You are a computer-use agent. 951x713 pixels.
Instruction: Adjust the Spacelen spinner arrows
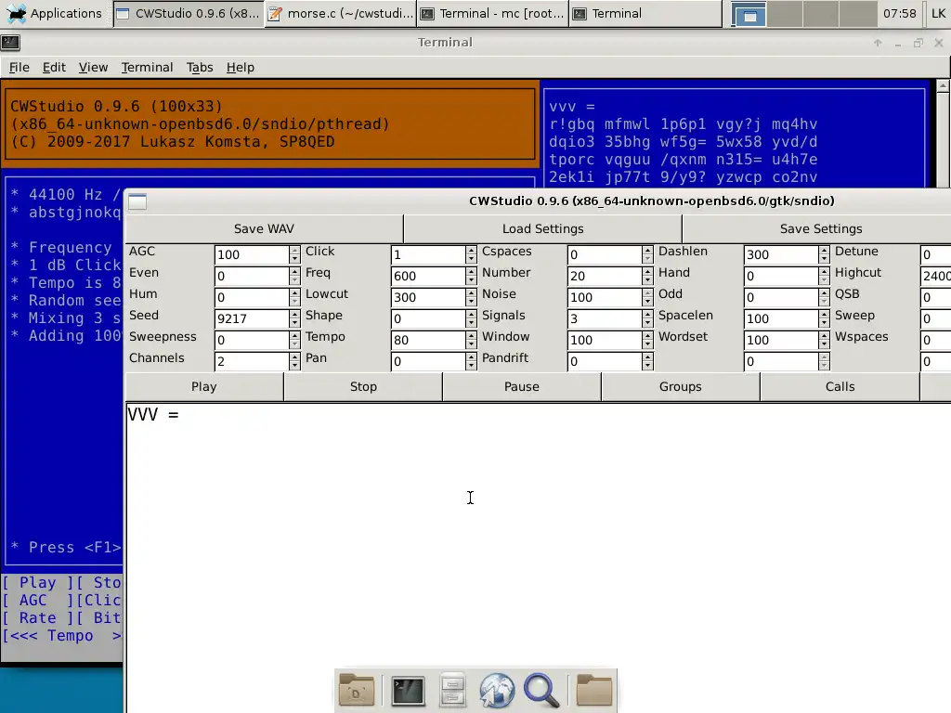825,318
